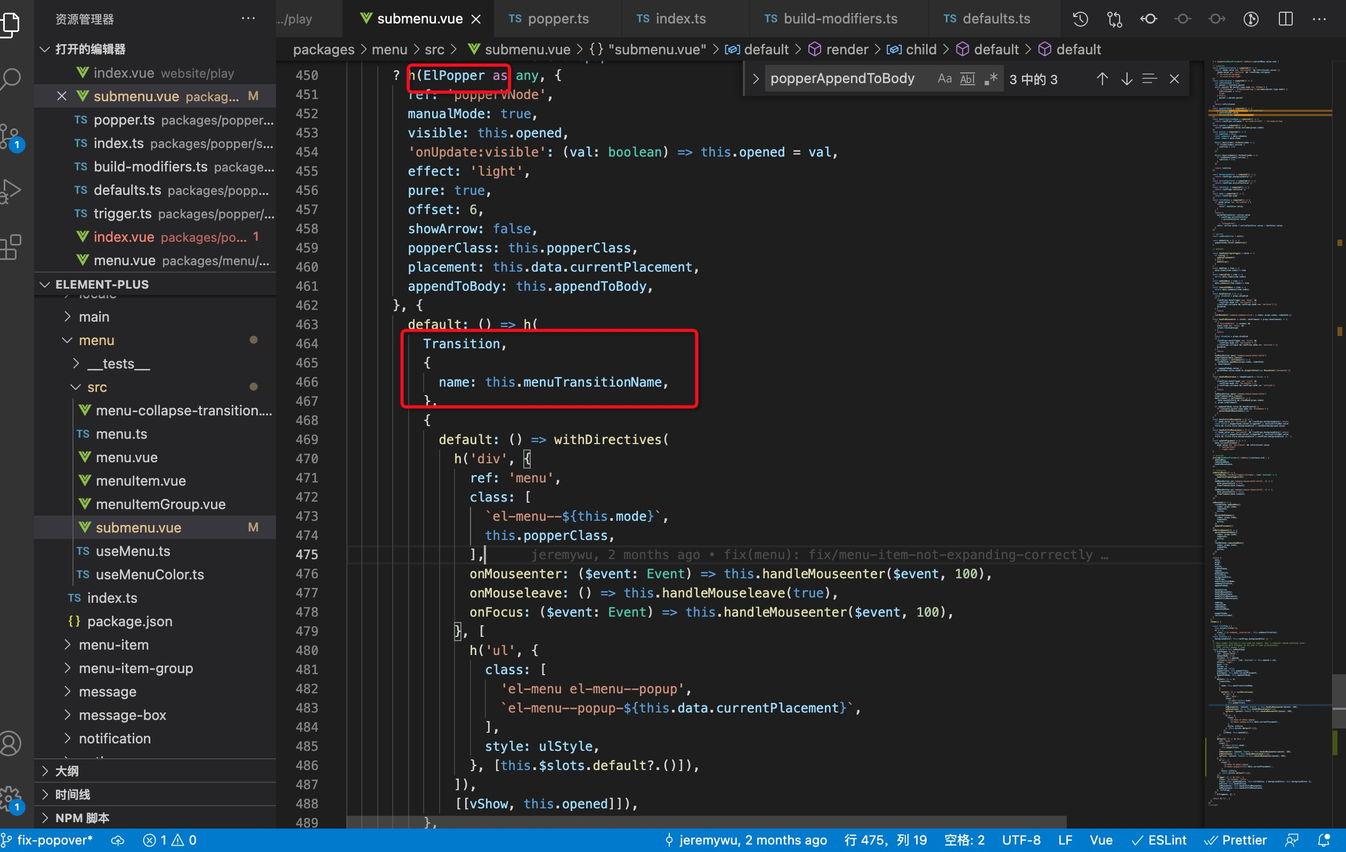Click find in selection icon
Screen dimensions: 1346x852
(x=1149, y=79)
